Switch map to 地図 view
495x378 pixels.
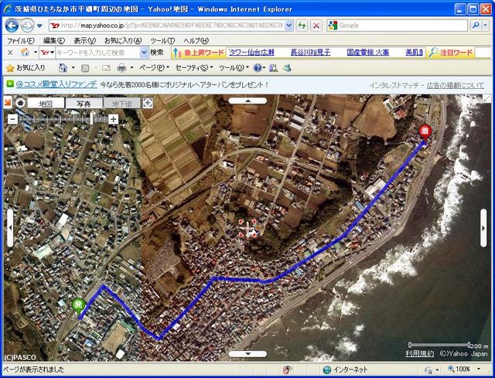coord(45,103)
